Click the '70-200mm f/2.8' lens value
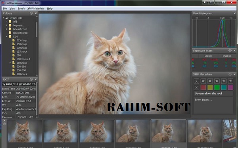Image resolution: width=238 pixels, height=148 pixels. (x=26, y=97)
